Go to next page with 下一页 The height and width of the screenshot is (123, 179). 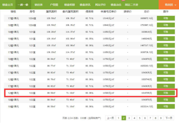coord(169,118)
